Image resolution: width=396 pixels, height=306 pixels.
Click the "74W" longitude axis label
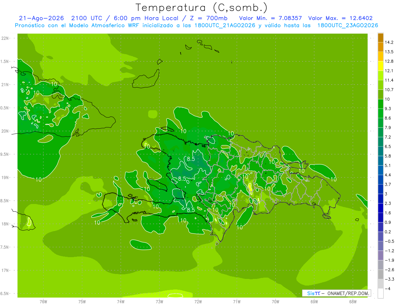point(121,301)
